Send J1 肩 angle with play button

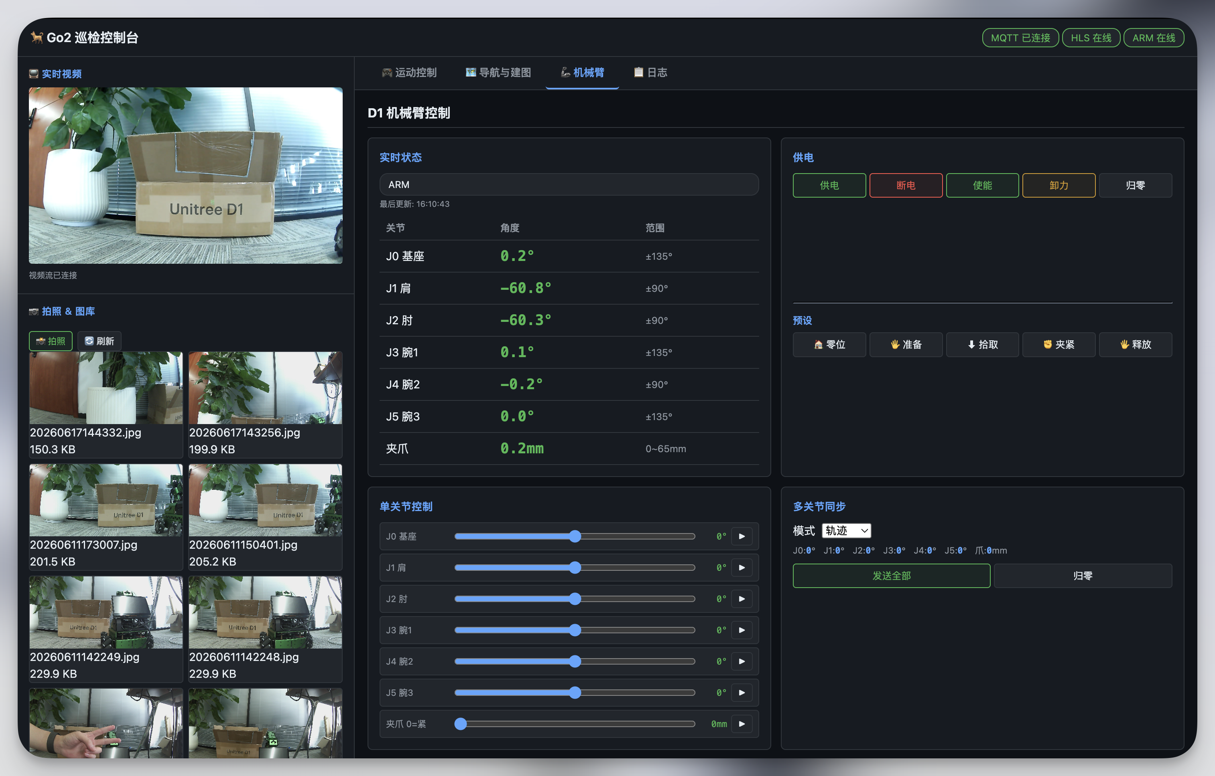tap(741, 568)
